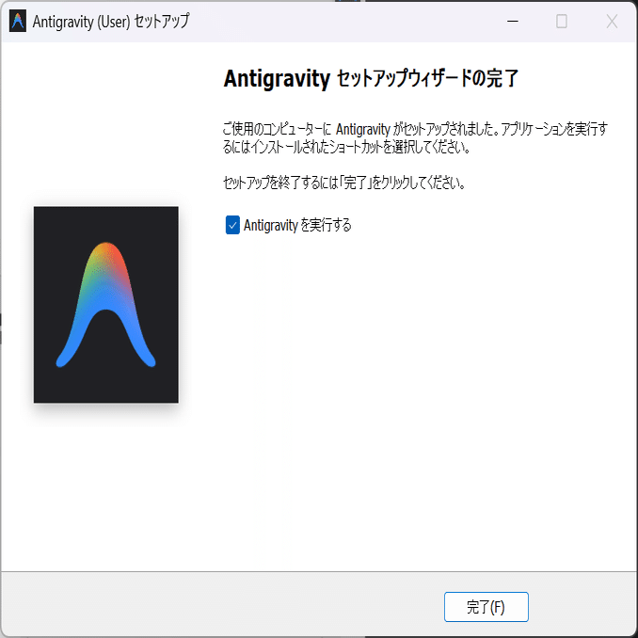Finish setup with the 完了(F) button
Image resolution: width=638 pixels, height=638 pixels.
point(486,607)
